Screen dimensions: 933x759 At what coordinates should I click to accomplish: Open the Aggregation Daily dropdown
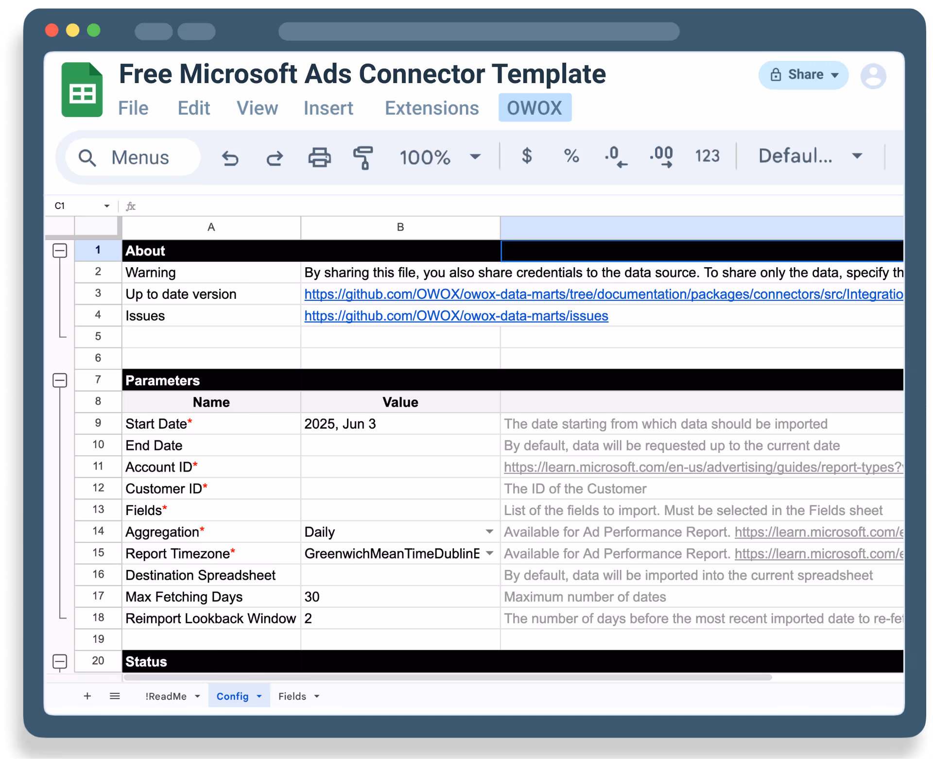(x=489, y=532)
